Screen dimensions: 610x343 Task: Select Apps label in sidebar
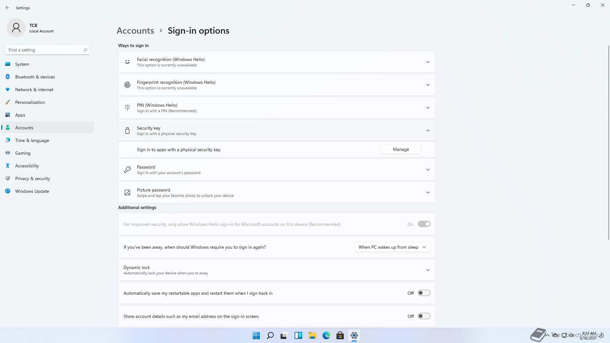(20, 115)
